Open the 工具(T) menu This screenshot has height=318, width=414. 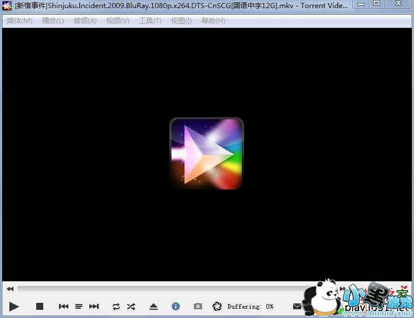point(150,21)
